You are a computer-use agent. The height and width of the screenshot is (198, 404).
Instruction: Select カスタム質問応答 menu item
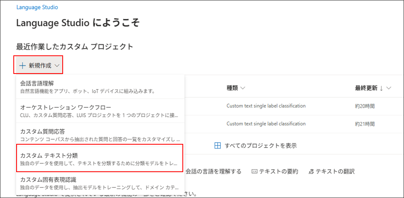100,135
